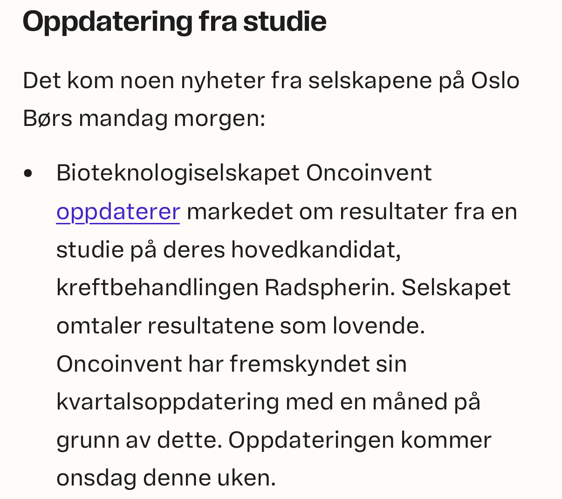Click the word 'kreftbehandlingen'
This screenshot has height=499, width=562.
[x=157, y=288]
